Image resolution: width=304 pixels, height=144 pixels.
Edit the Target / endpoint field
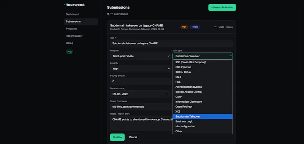pos(141,107)
